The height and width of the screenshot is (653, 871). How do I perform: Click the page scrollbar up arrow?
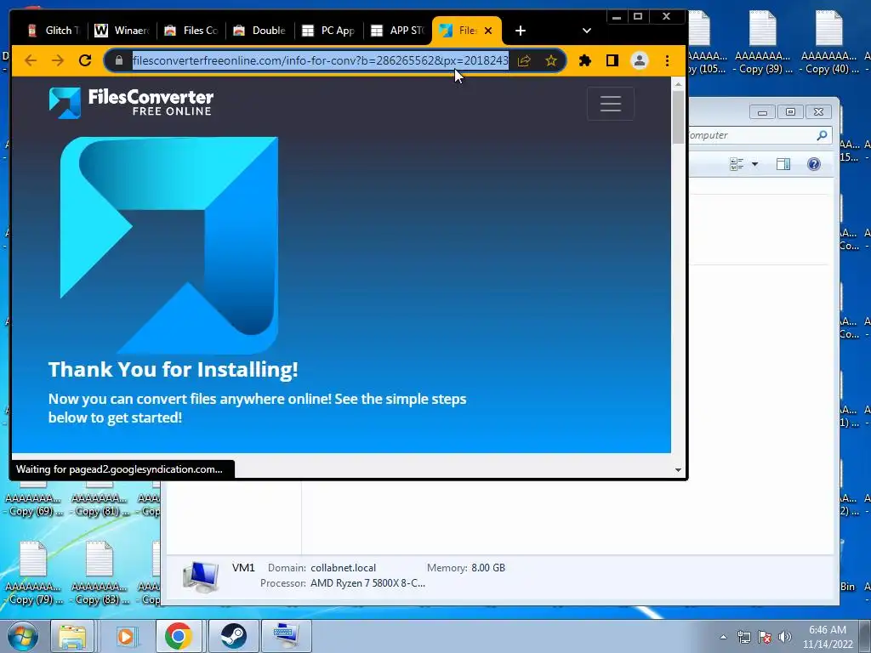coord(678,84)
